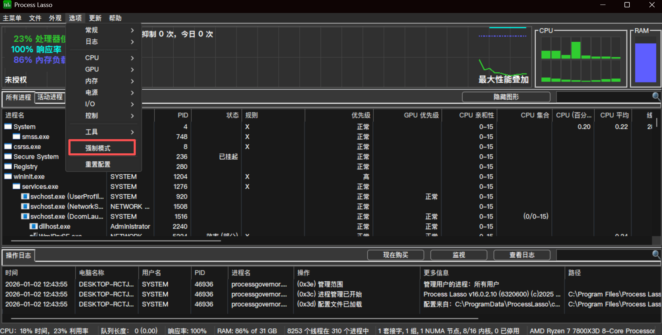Click the dllhost.exe process icon
This screenshot has width=662, height=335.
(33, 226)
